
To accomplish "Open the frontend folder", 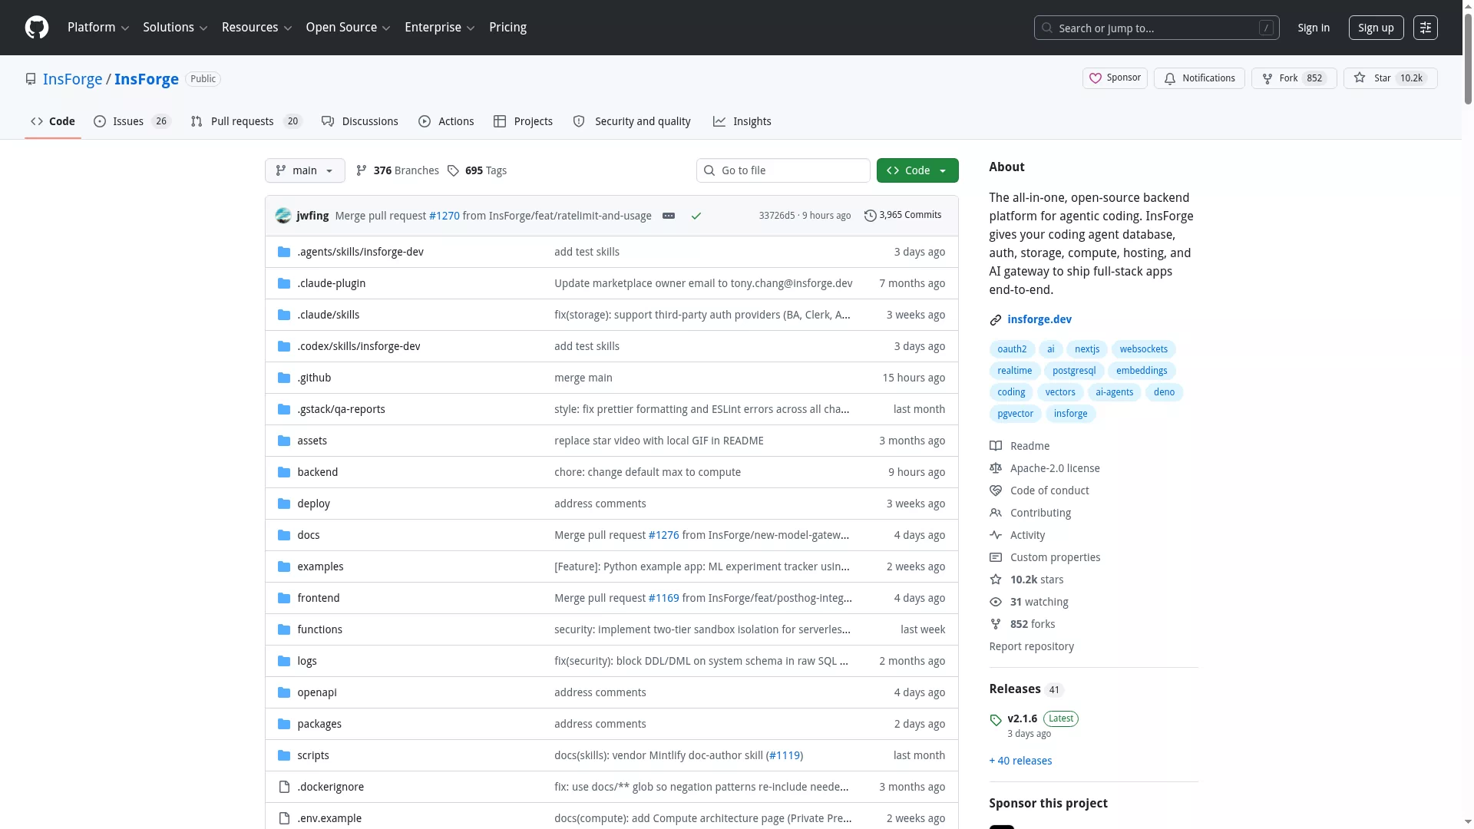I will coord(319,598).
